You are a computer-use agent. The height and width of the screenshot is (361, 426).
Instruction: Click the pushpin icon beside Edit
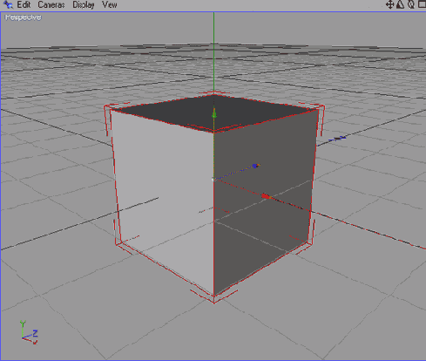coord(8,4)
